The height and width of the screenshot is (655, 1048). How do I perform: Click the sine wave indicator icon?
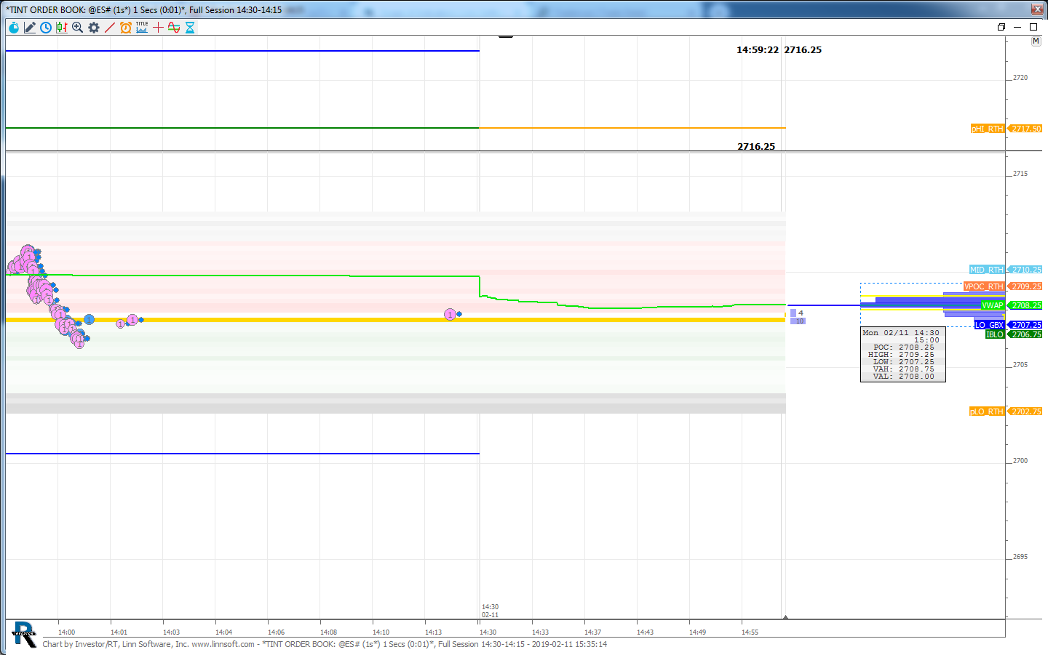174,28
